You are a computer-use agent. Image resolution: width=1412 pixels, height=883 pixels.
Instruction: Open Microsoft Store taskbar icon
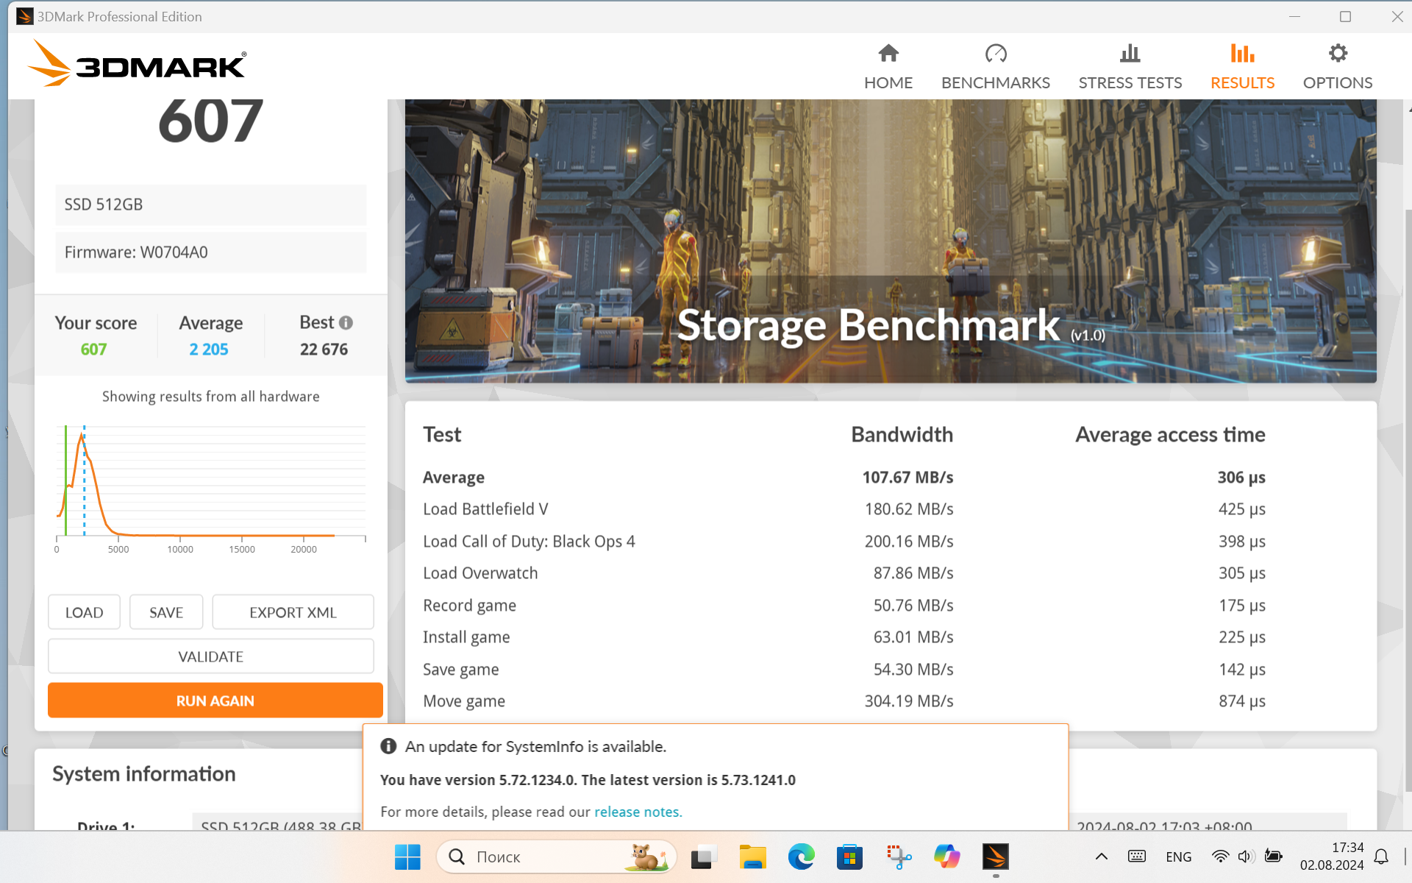[849, 857]
